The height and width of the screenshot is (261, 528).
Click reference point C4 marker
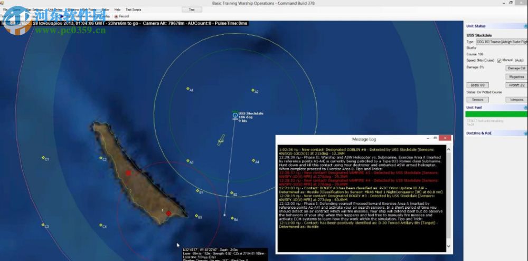click(x=101, y=225)
